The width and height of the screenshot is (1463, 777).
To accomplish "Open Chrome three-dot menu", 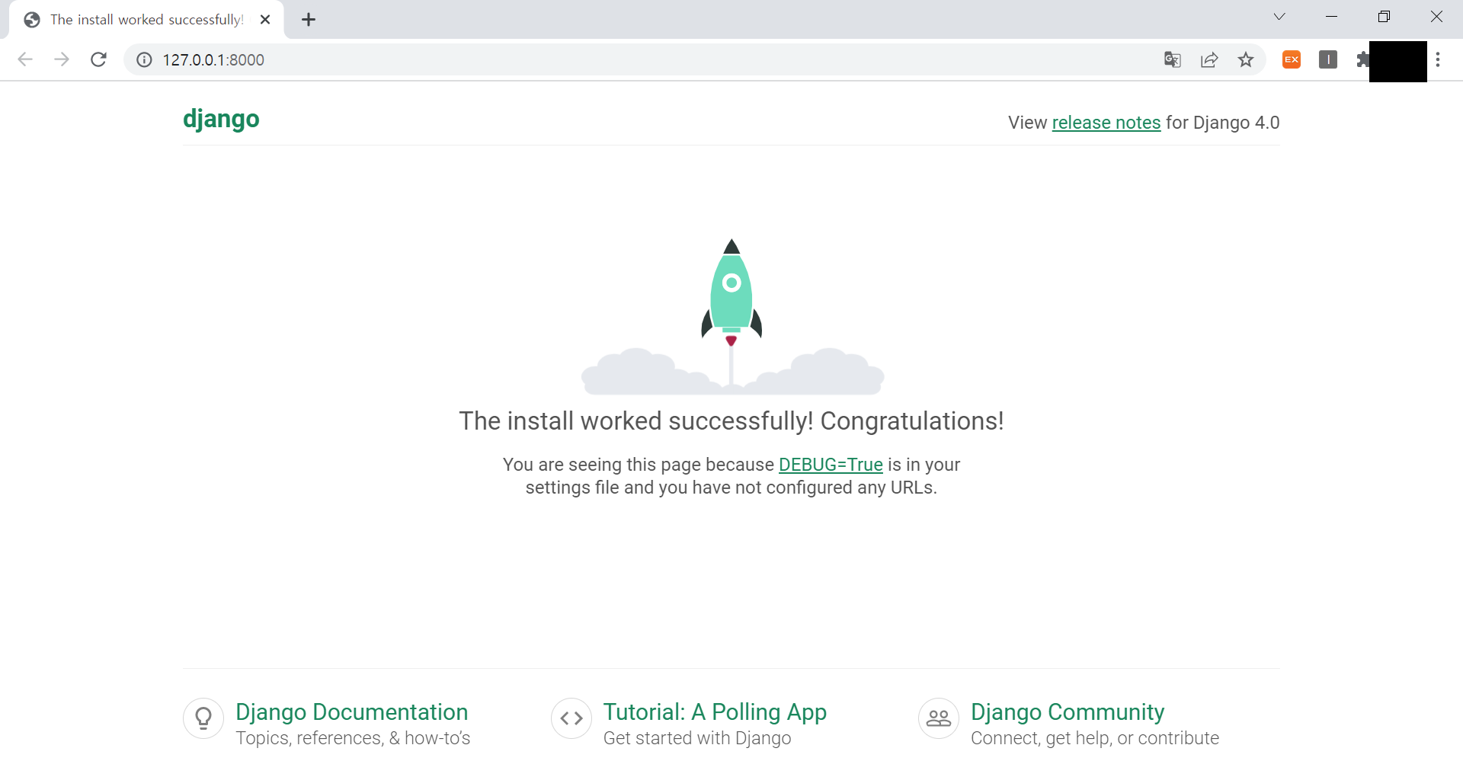I will tap(1438, 59).
